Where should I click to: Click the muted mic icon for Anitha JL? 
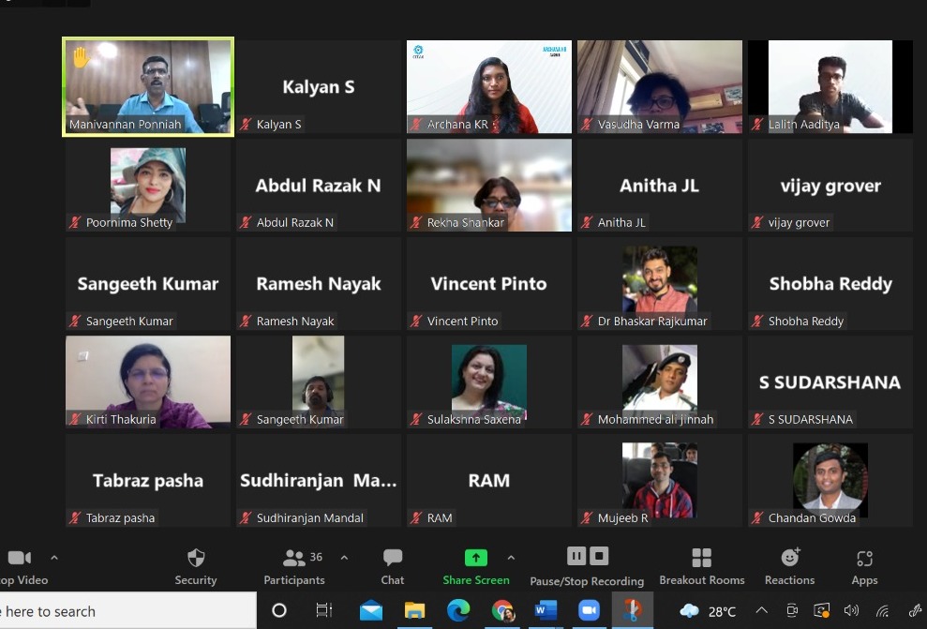click(x=587, y=222)
